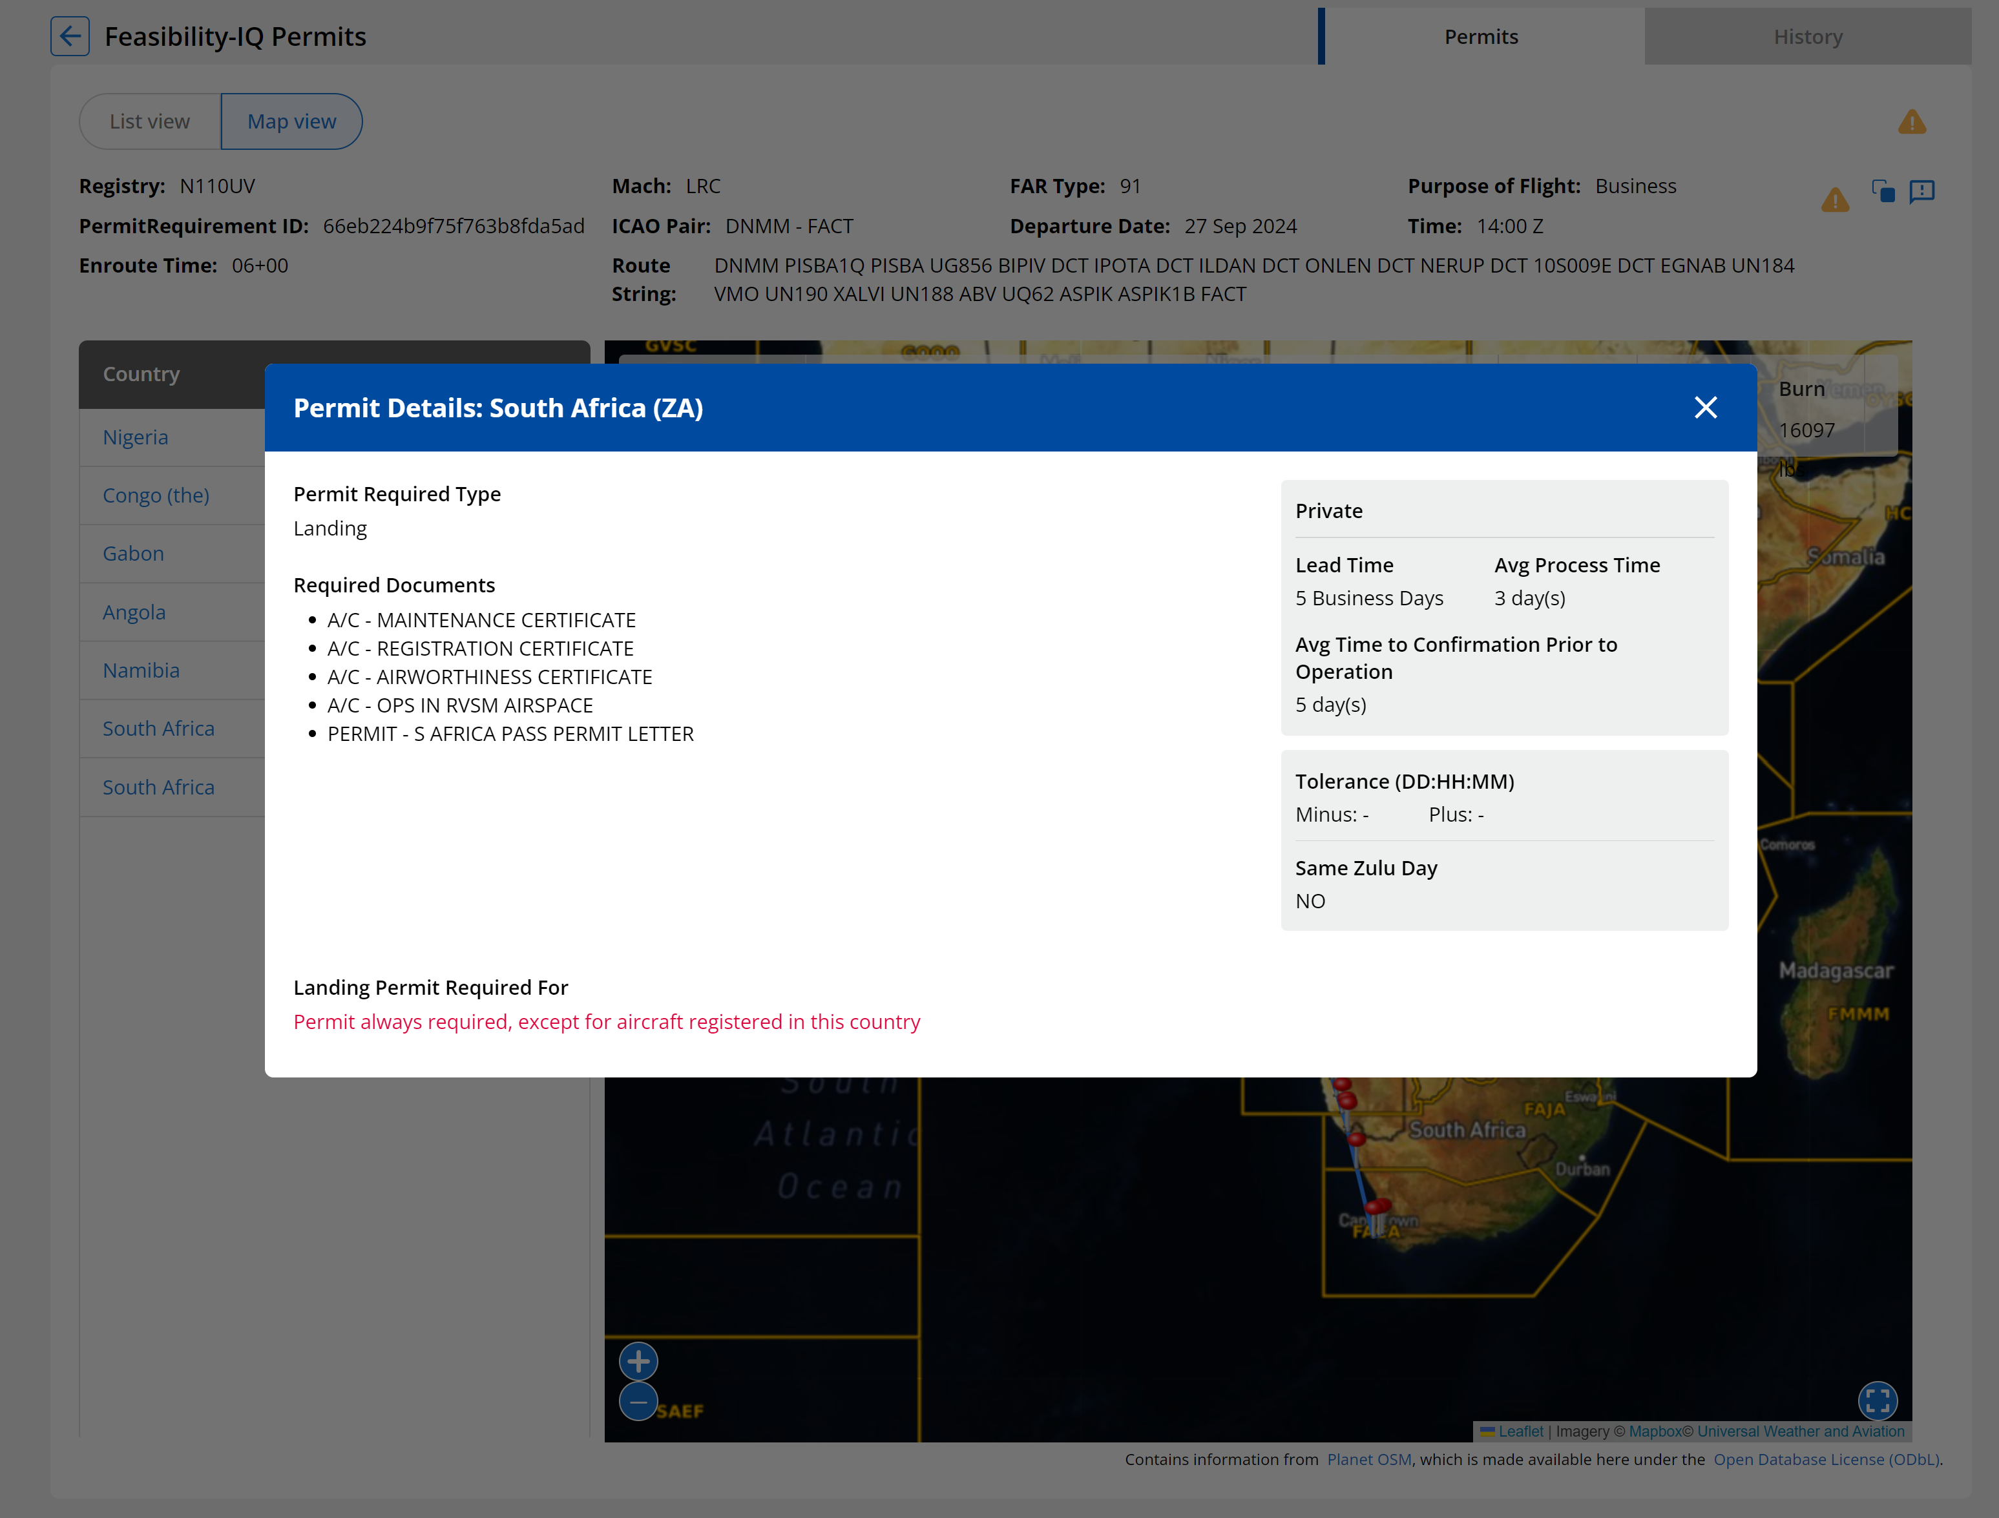Viewport: 1999px width, 1518px height.
Task: Click the red permit requirement note text
Action: coord(607,1022)
